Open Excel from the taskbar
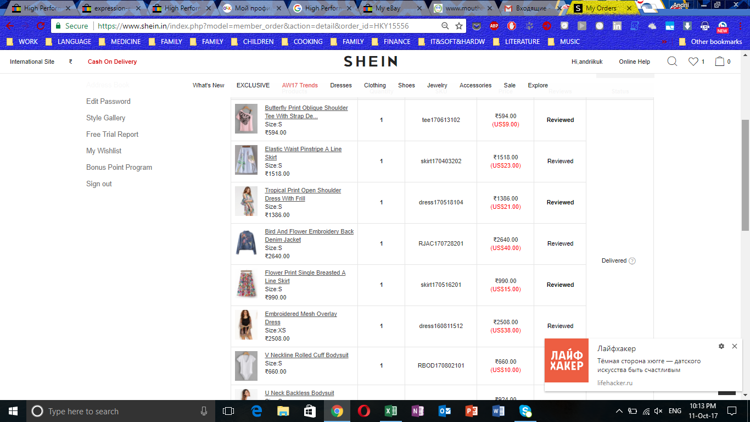This screenshot has height=422, width=750. [391, 411]
